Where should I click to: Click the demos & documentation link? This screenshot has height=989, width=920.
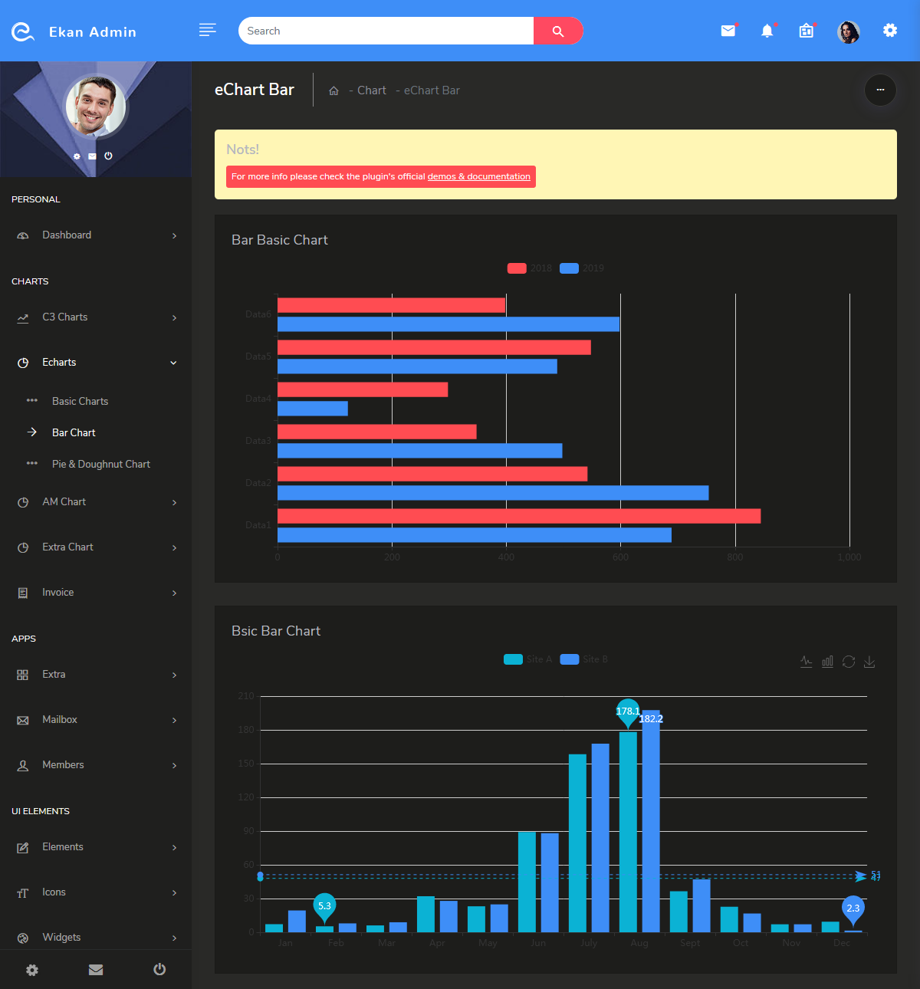[x=479, y=176]
